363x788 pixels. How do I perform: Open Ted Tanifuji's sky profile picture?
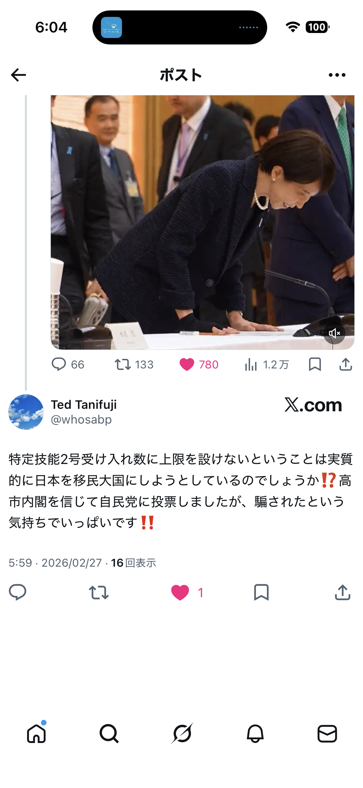(x=26, y=412)
